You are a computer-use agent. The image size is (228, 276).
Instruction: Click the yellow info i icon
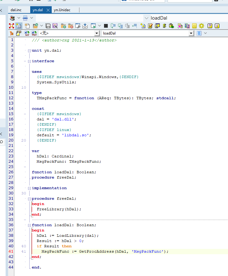(217, 26)
